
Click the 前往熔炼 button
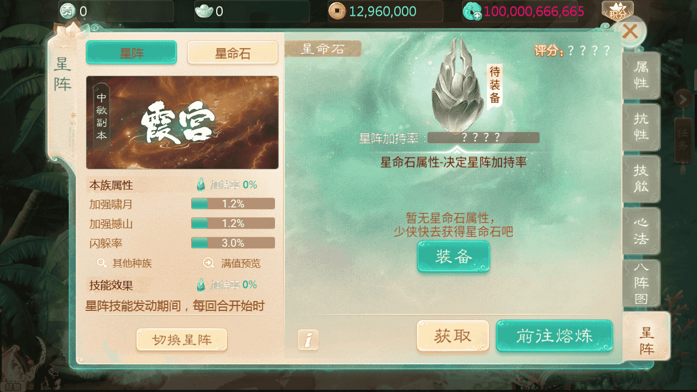pyautogui.click(x=554, y=336)
